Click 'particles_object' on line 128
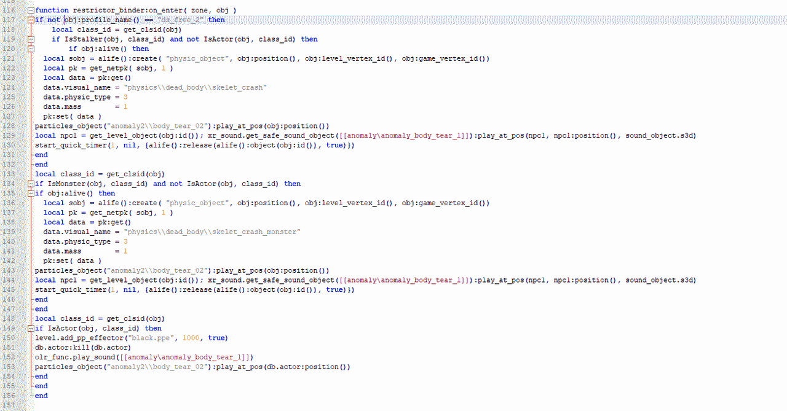This screenshot has height=411, width=787. [x=68, y=126]
